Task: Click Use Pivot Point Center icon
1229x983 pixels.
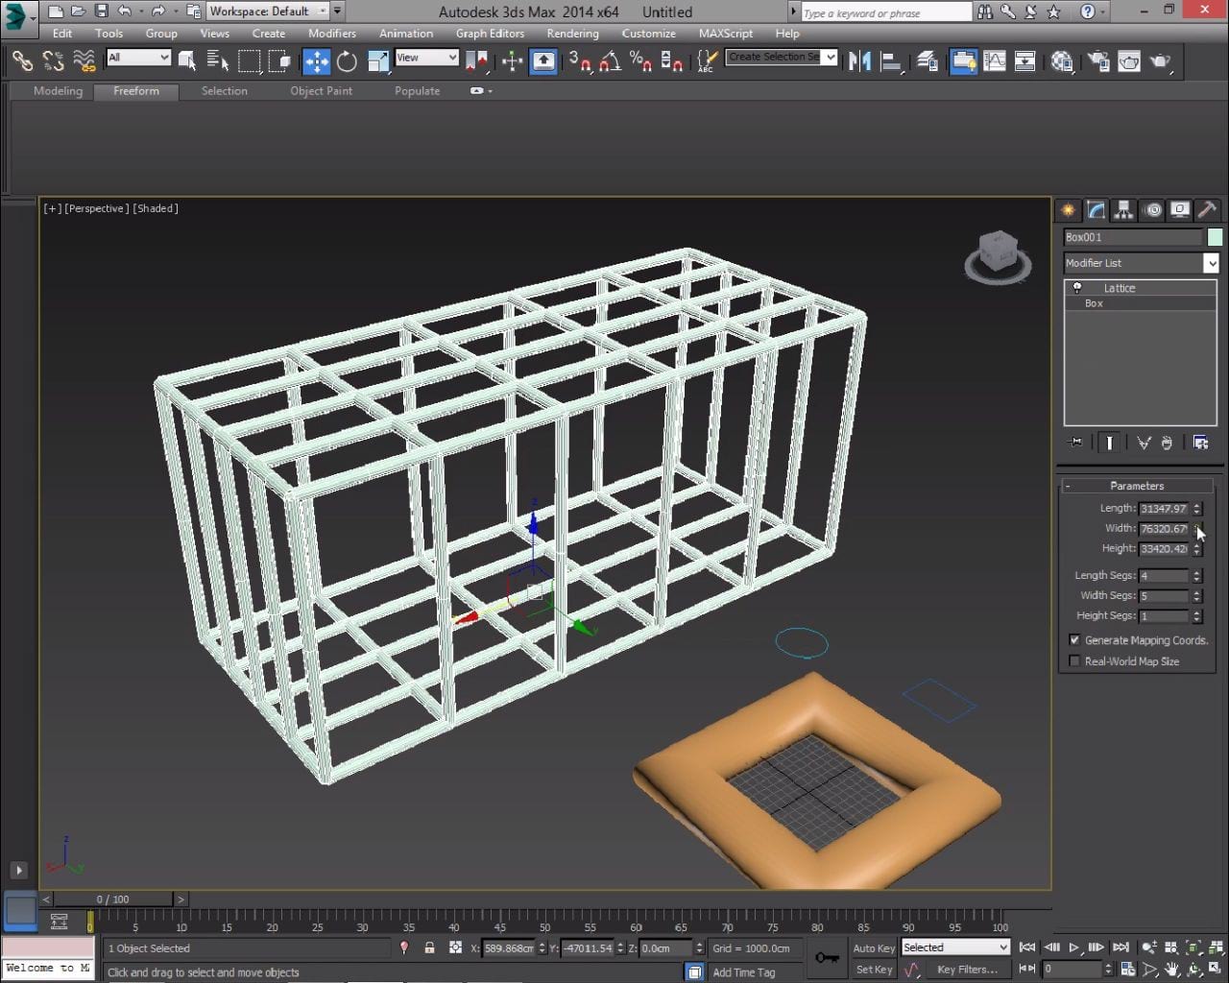Action: click(x=477, y=61)
